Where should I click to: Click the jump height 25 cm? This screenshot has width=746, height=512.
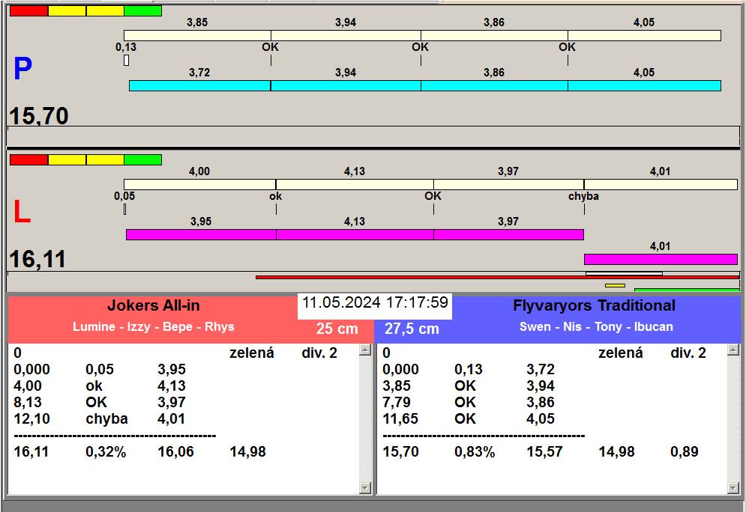pyautogui.click(x=337, y=328)
